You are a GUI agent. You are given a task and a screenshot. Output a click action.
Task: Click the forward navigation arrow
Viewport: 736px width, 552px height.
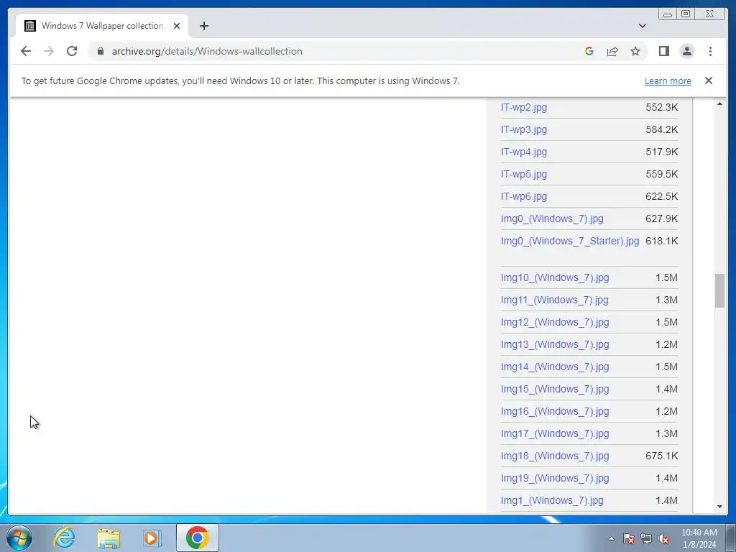tap(49, 51)
